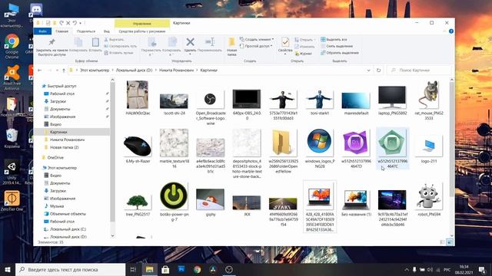
Task: Open the address bar history dropdown
Action: [x=368, y=71]
